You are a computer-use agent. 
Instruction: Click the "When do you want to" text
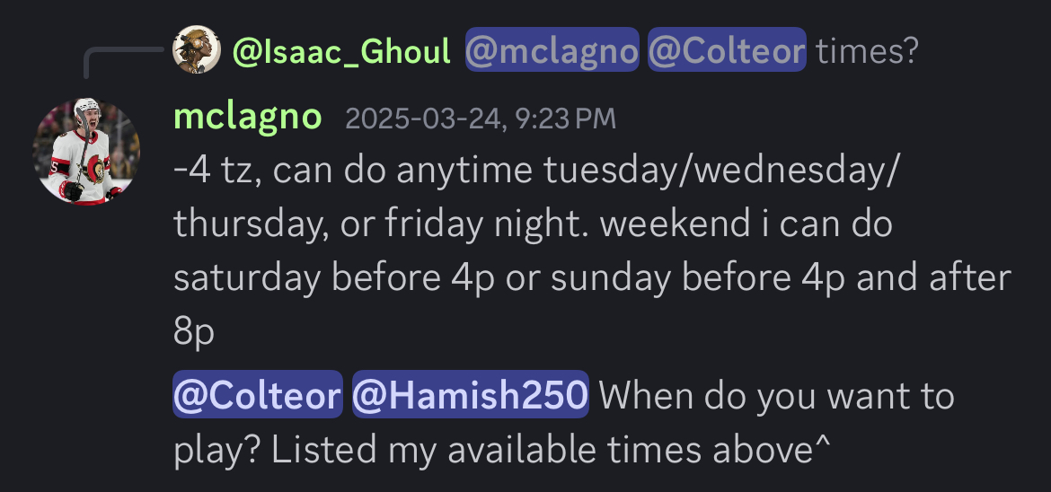coord(776,395)
